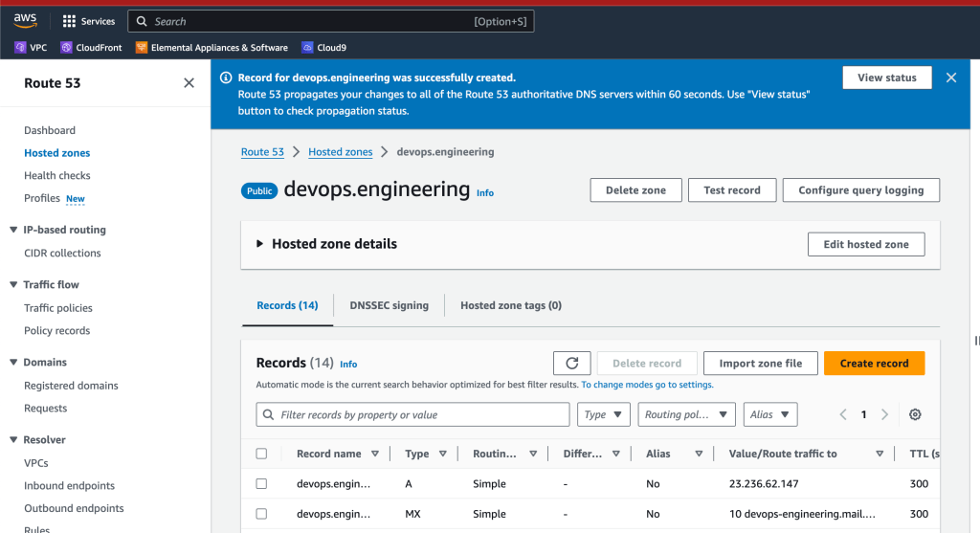Image resolution: width=980 pixels, height=533 pixels.
Task: Focus the AWS top search box
Action: tap(330, 21)
